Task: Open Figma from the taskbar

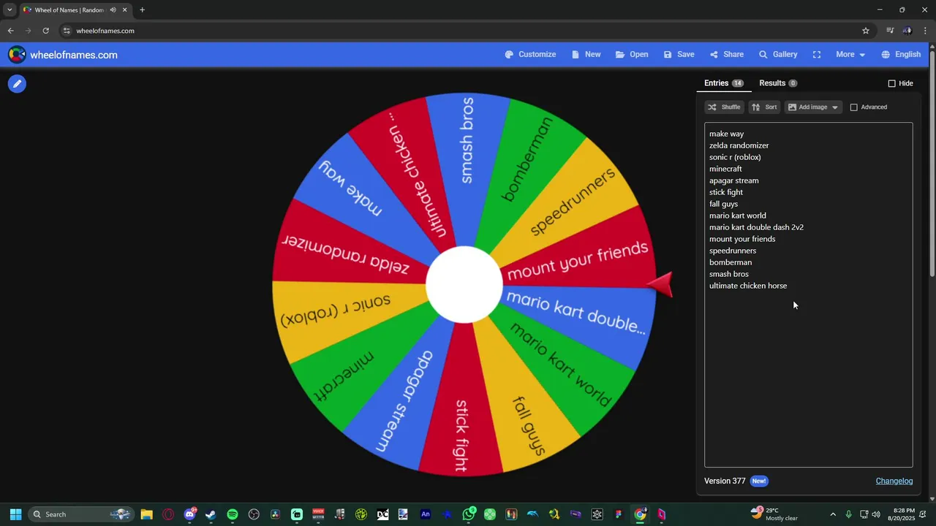Action: pos(619,514)
